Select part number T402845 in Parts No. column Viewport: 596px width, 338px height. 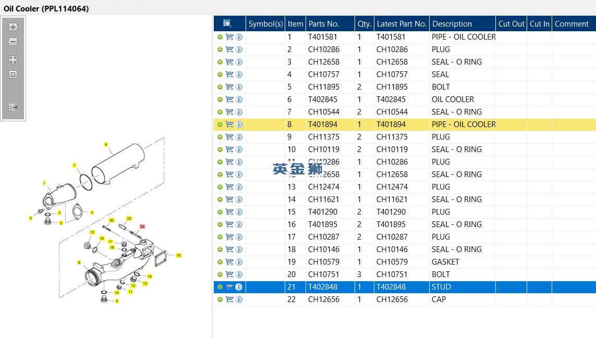322,99
